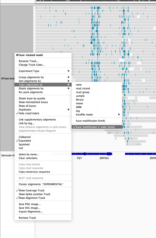
Task: Click the ZNF524 gene label
Action: [104, 158]
